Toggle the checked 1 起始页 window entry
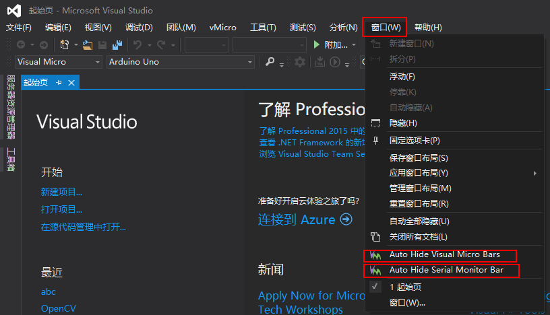The width and height of the screenshot is (550, 315). coord(454,287)
